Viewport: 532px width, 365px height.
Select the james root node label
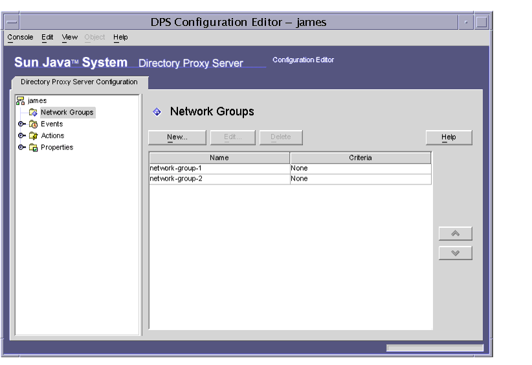(x=38, y=101)
